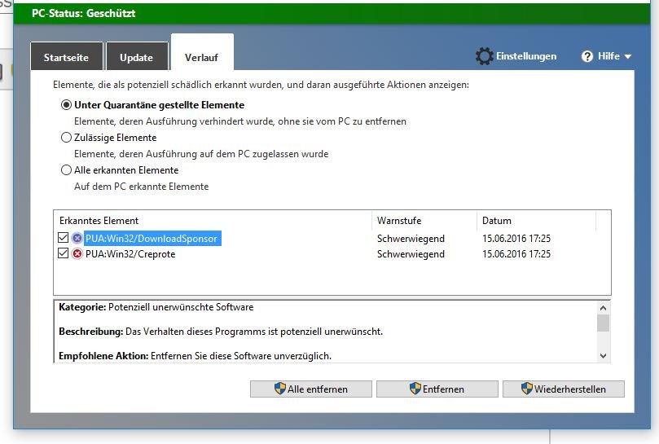Switch to the Update tab
659x444 pixels.
click(137, 56)
